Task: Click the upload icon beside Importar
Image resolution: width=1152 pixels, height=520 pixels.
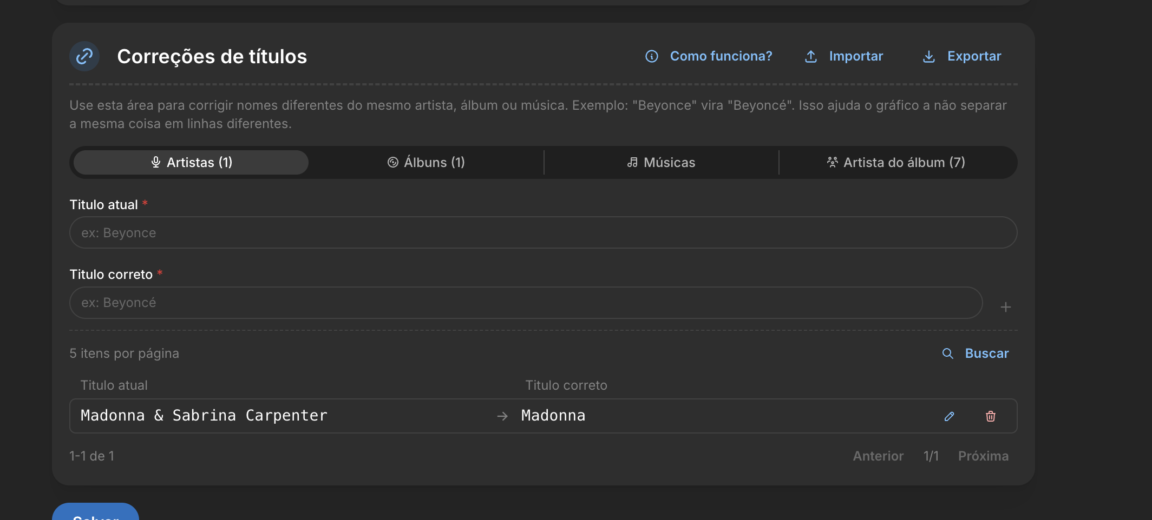Action: (811, 56)
